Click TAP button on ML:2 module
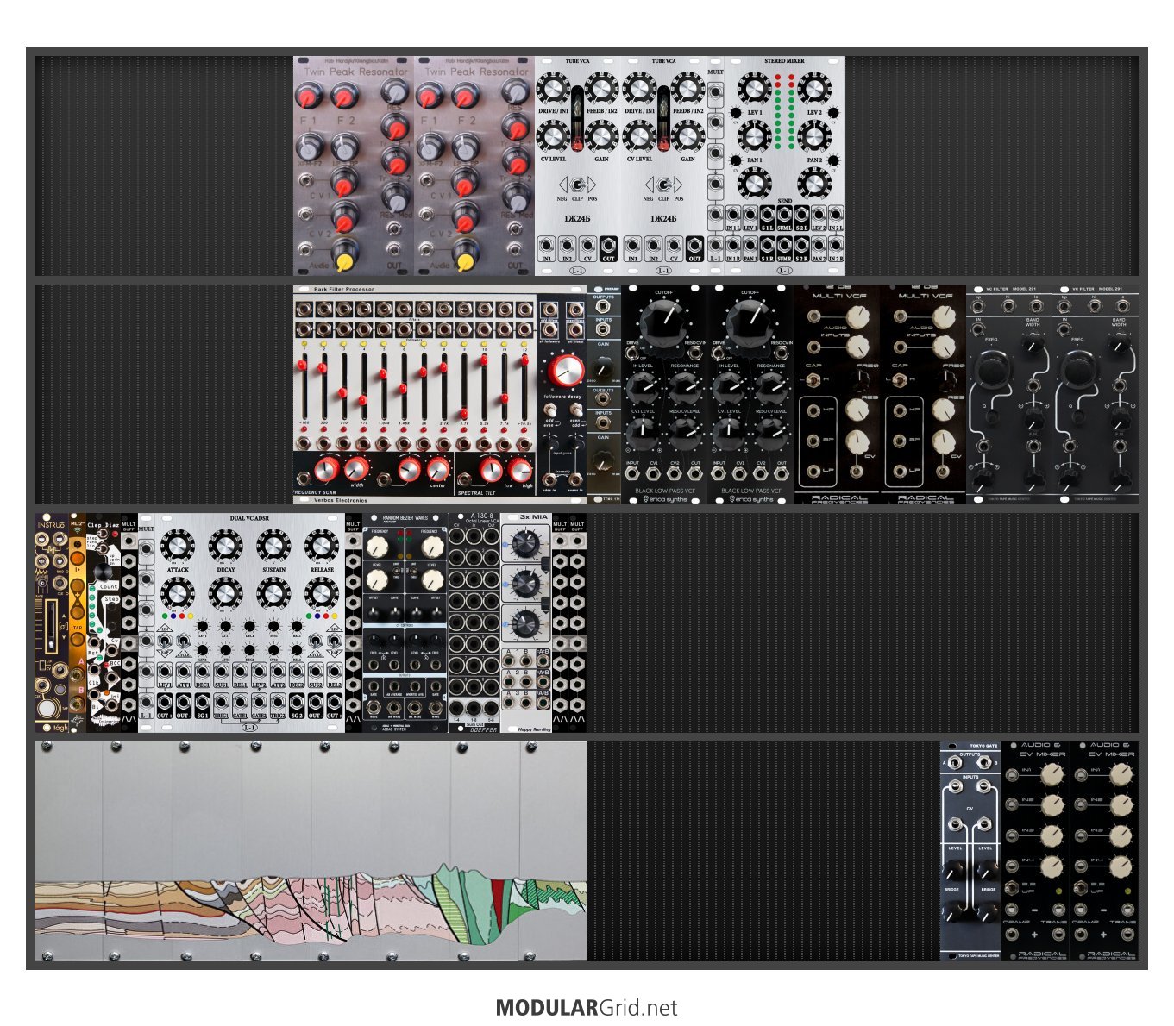 [77, 639]
